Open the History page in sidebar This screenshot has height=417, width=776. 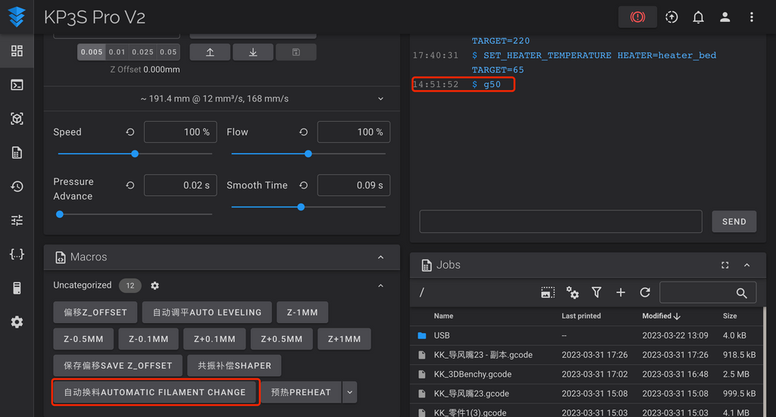(17, 186)
